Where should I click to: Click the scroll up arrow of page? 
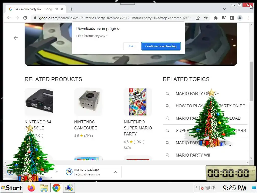tap(251, 25)
